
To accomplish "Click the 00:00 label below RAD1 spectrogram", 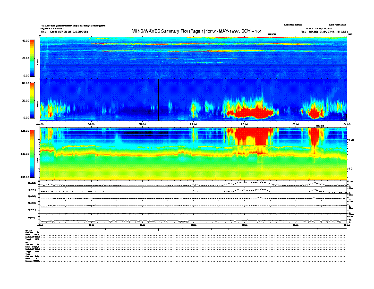I will click(x=40, y=124).
